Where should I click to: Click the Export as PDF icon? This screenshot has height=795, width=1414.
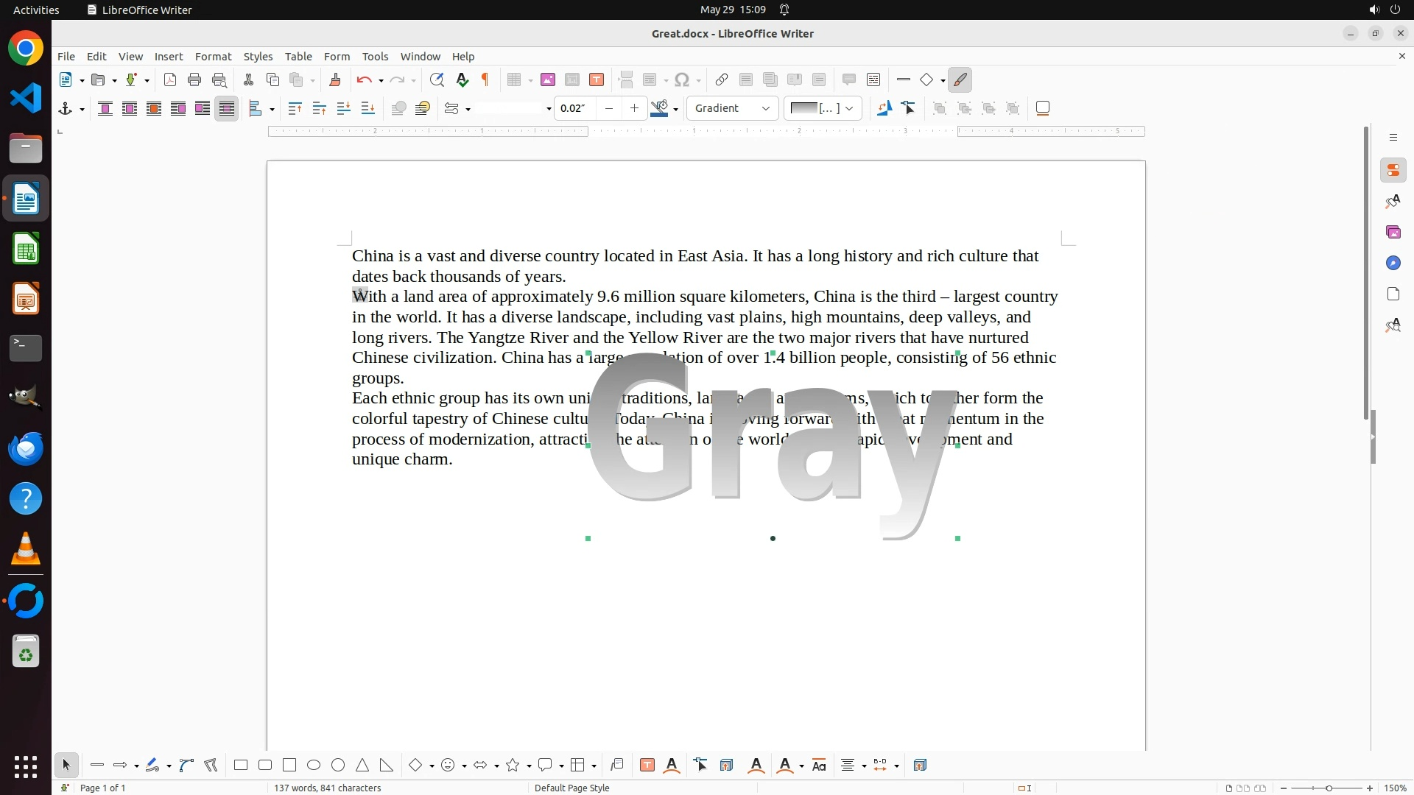(170, 80)
